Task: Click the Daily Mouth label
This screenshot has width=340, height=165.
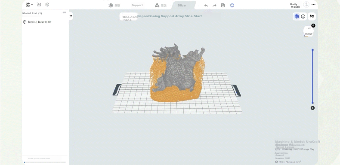Action: 295,6
